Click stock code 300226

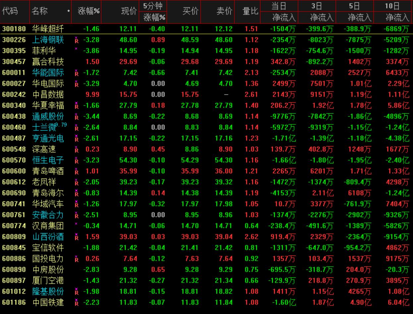click(x=14, y=40)
